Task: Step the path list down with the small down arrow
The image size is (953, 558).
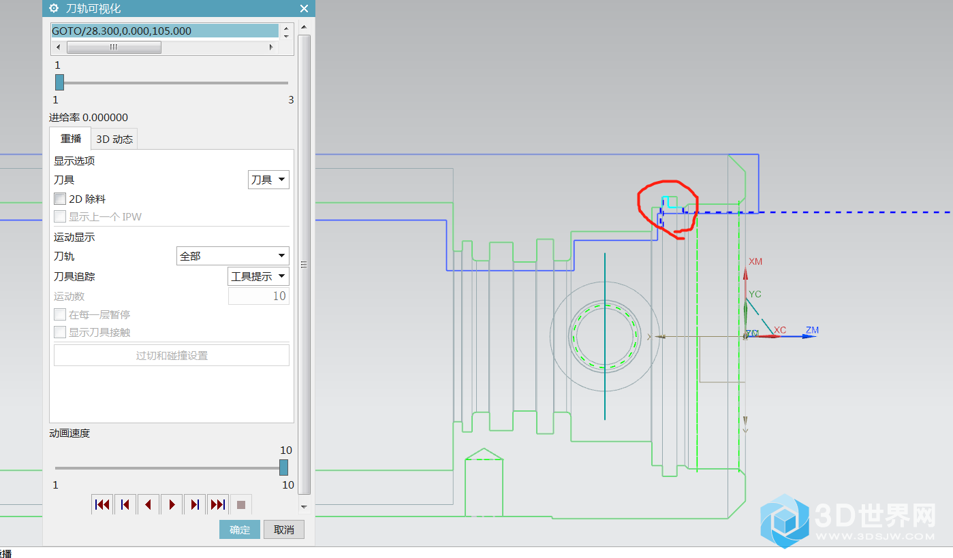Action: [x=286, y=35]
